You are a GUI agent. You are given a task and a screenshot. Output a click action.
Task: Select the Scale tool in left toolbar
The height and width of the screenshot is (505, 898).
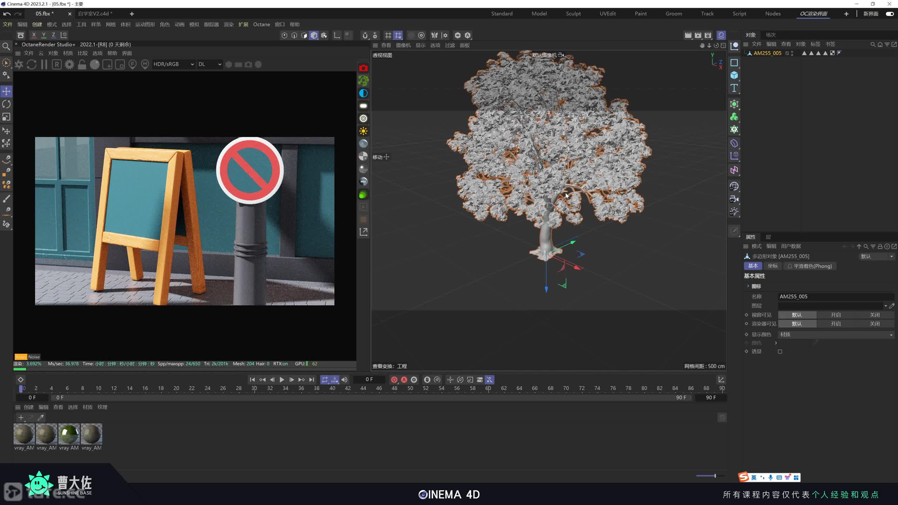click(x=6, y=117)
